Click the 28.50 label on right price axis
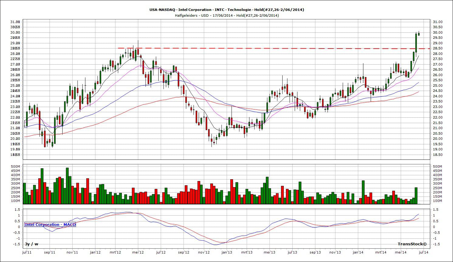 438,49
